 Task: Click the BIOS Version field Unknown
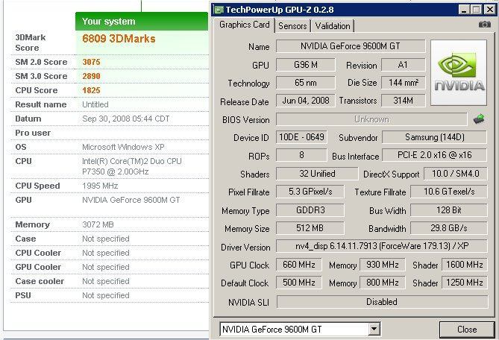[371, 119]
